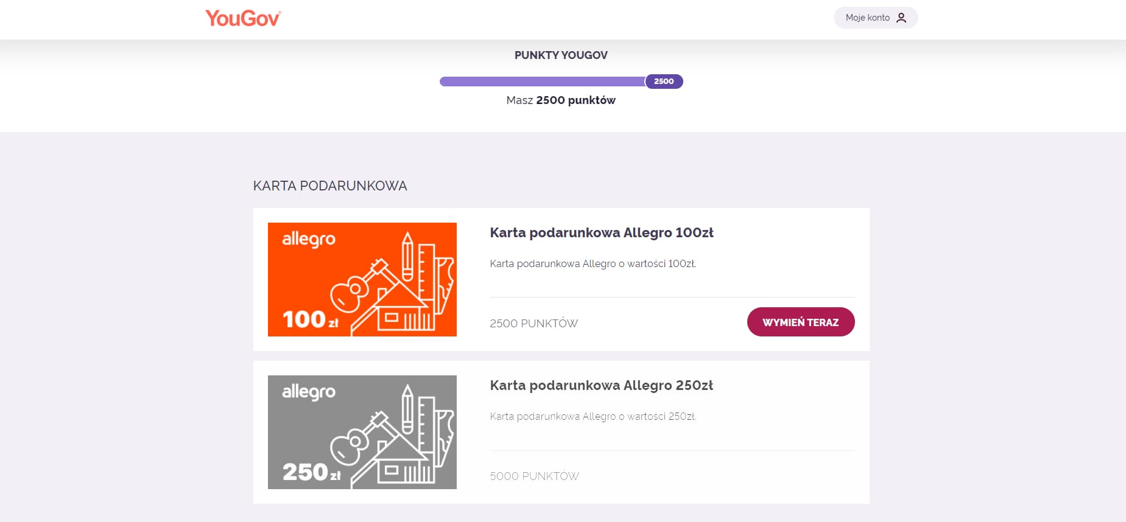1126x522 pixels.
Task: Click the YouGov logo
Action: 243,18
